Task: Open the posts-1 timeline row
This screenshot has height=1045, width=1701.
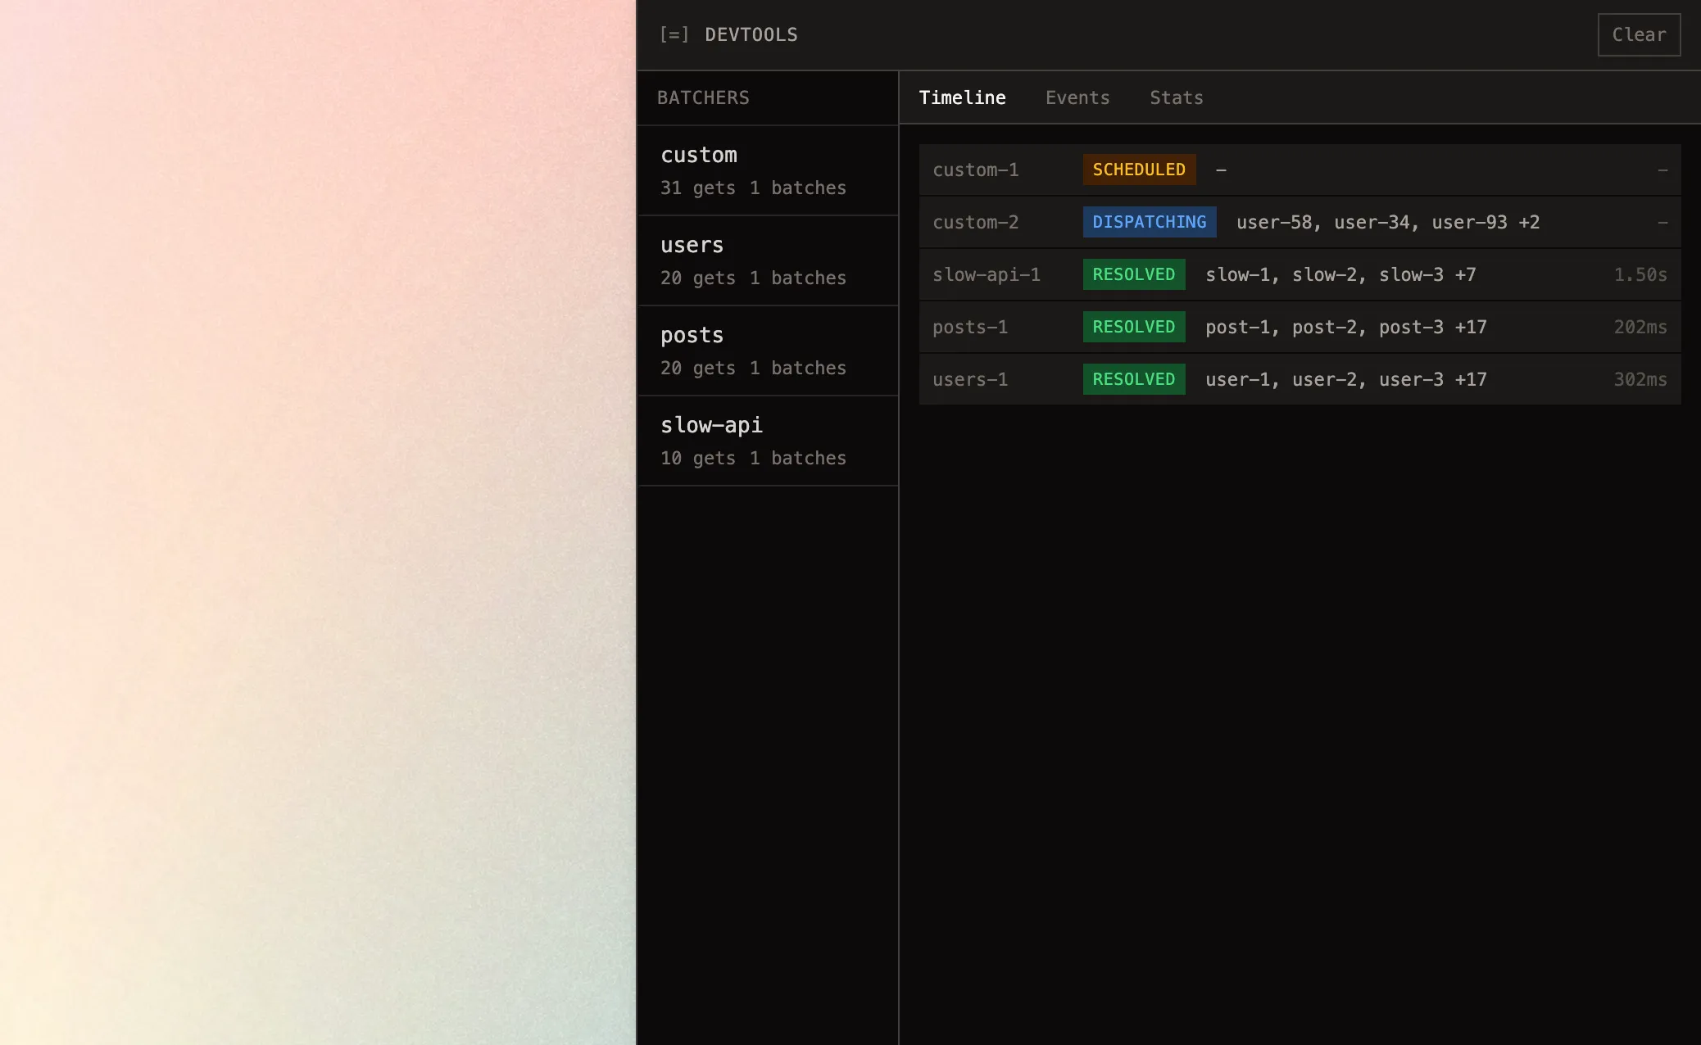Action: 1300,327
